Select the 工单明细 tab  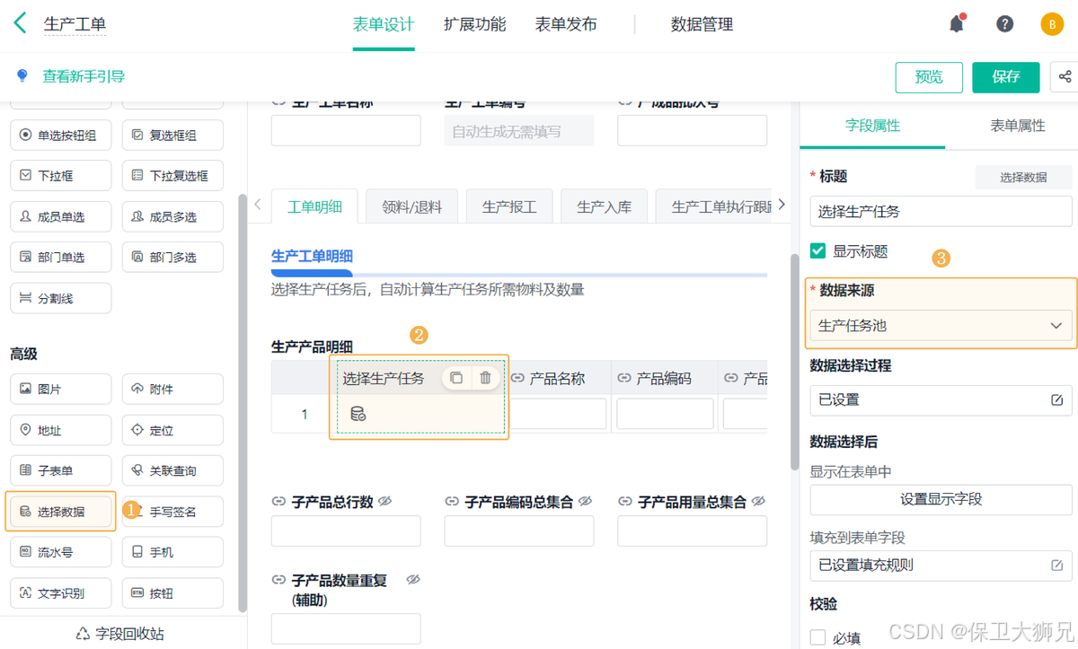[314, 206]
